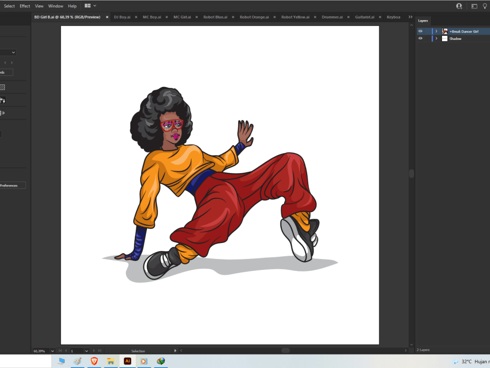Switch to the DJ Boy.ai tab

click(122, 17)
